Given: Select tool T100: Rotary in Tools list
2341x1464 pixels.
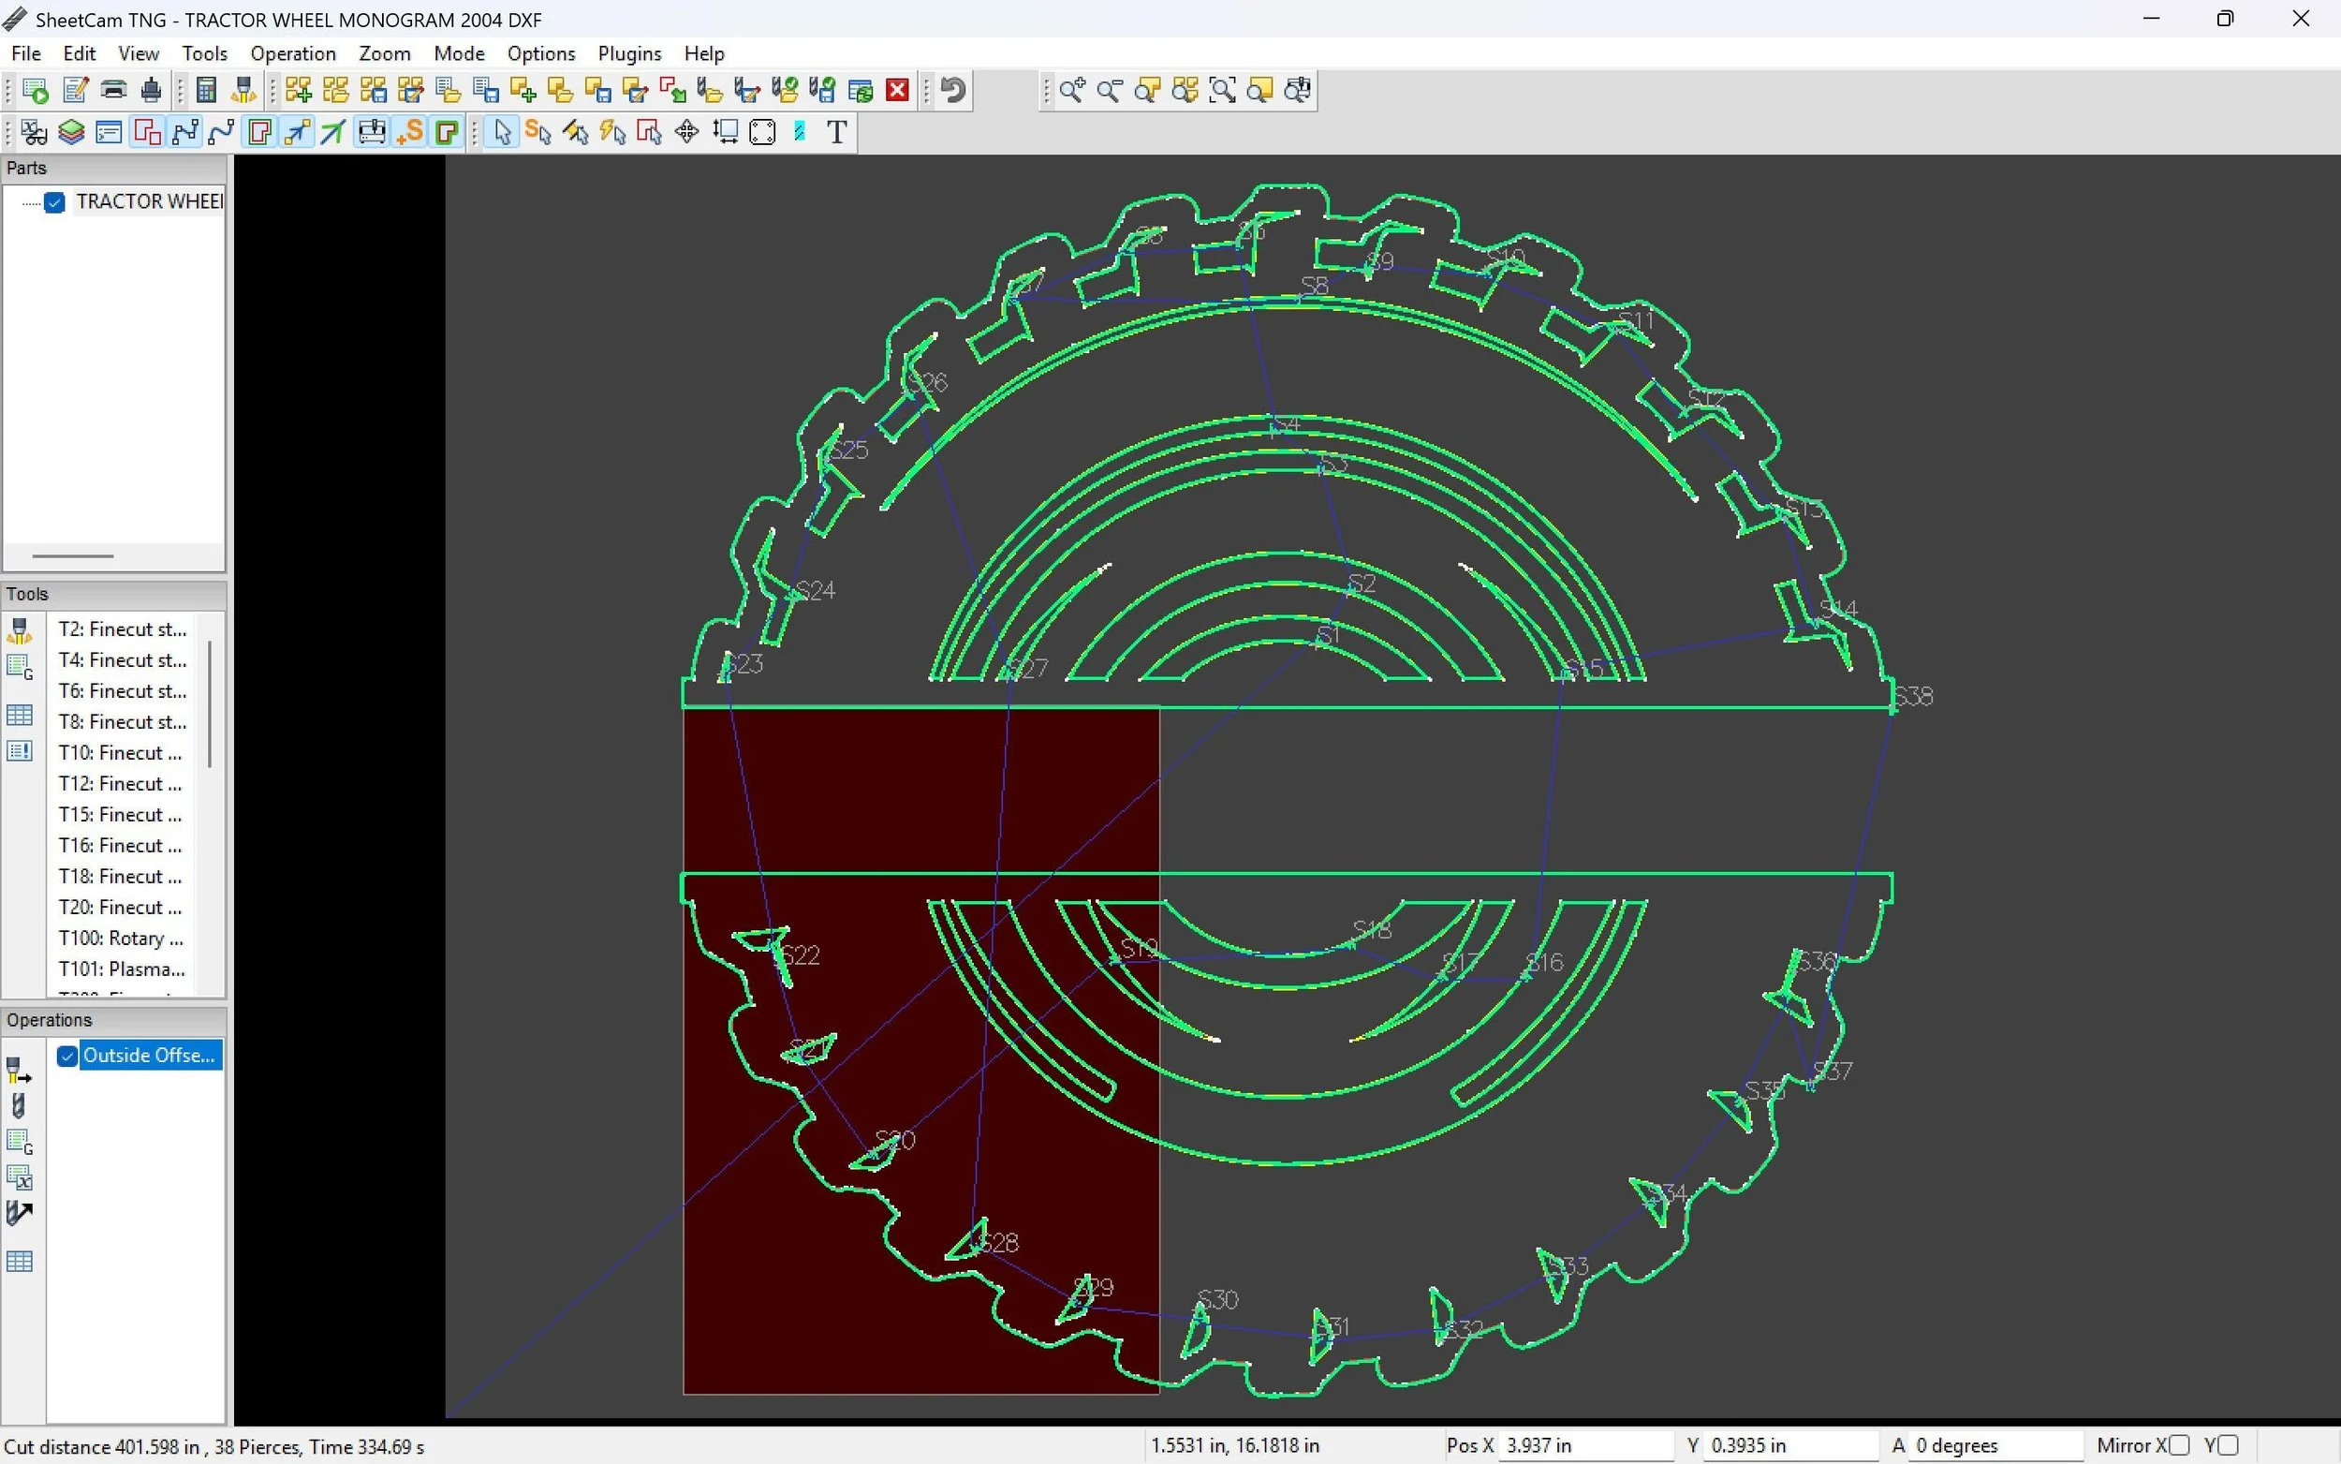Looking at the screenshot, I should [121, 938].
